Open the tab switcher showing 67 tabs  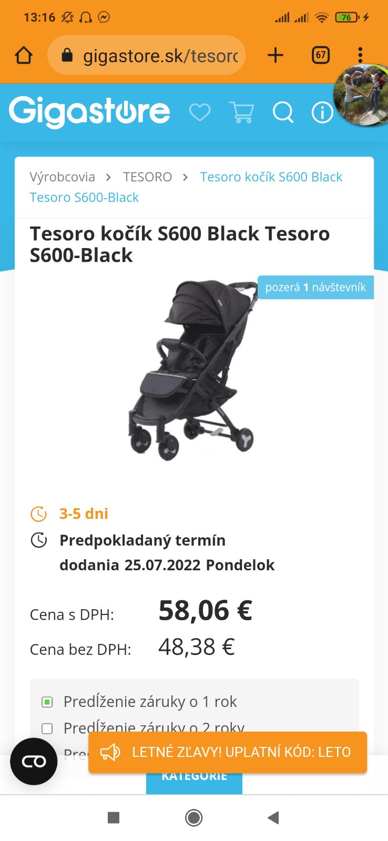321,55
